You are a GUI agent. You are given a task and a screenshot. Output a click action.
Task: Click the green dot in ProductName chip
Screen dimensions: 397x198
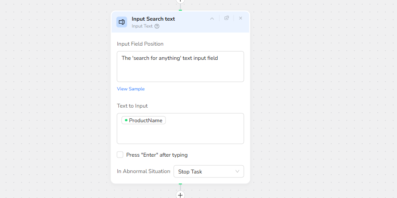point(126,121)
